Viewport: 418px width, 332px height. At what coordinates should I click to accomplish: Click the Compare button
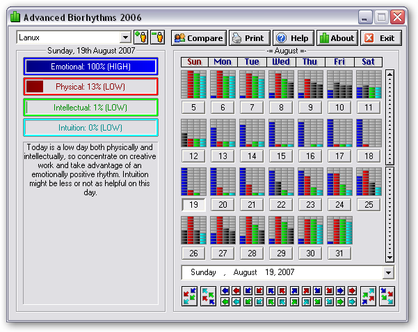coord(199,38)
